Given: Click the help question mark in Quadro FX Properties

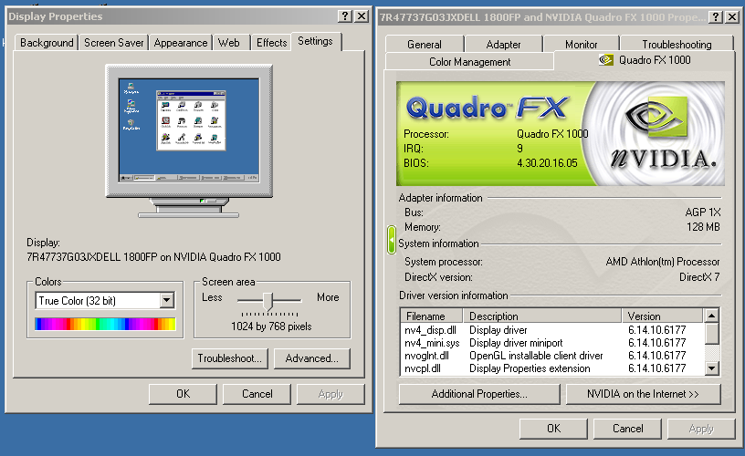Looking at the screenshot, I should point(716,17).
